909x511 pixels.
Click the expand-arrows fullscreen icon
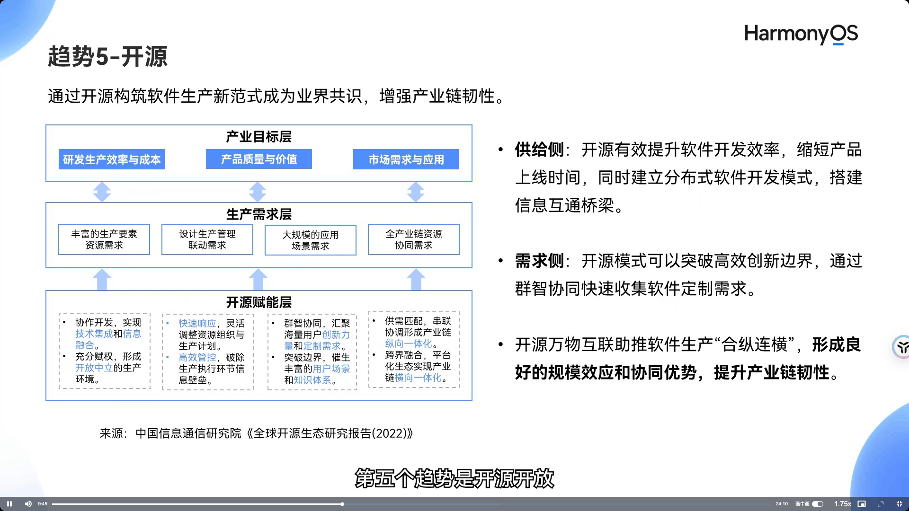click(x=881, y=504)
